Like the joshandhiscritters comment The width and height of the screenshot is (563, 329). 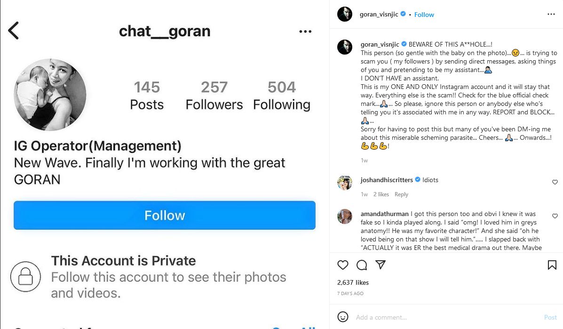coord(555,182)
